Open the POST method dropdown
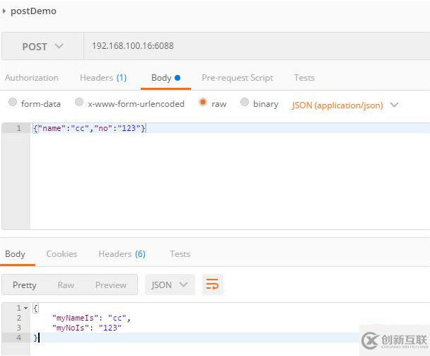Image resolution: width=430 pixels, height=356 pixels. click(x=42, y=46)
